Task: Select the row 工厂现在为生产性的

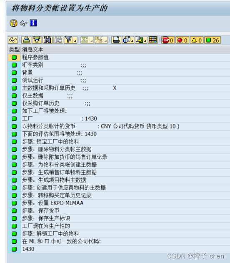Action: [x=119, y=226]
